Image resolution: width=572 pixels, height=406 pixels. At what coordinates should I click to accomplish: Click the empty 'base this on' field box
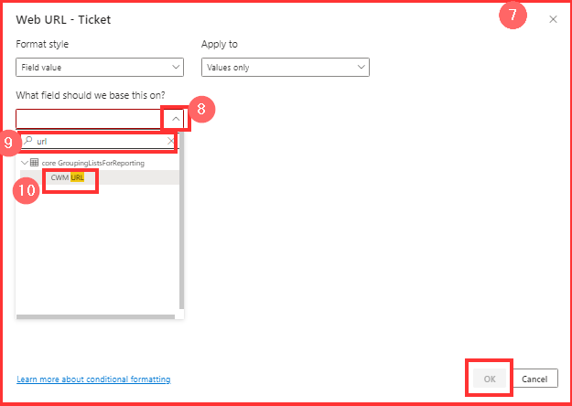coord(89,118)
